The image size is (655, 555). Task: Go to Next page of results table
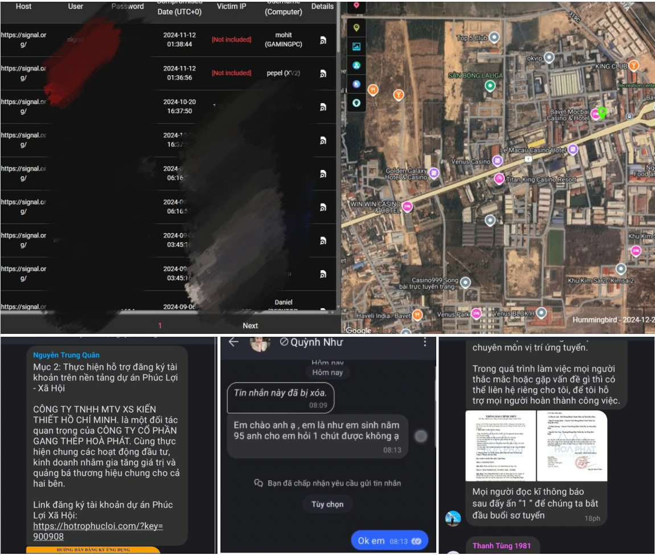(x=250, y=325)
